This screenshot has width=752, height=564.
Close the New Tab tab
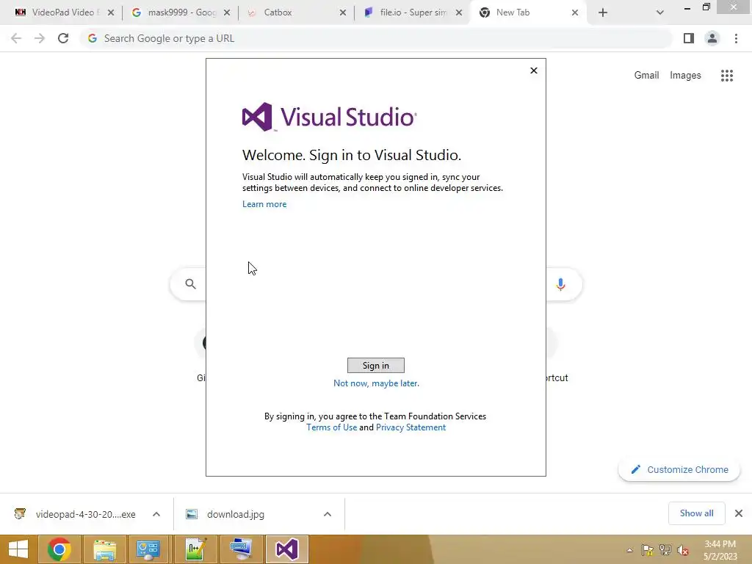point(575,13)
